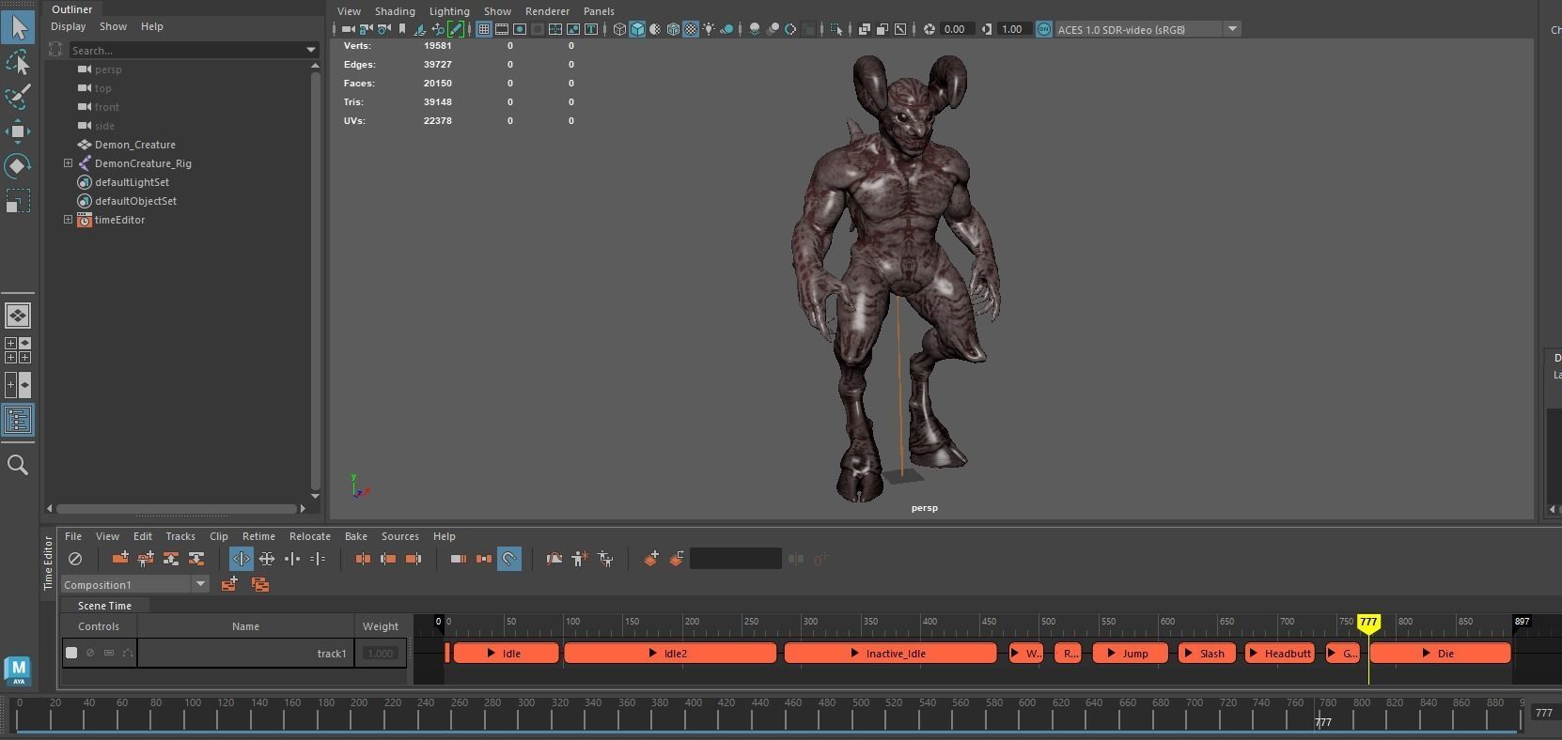Toggle the Time Editor snapping magnet
Viewport: 1562px width, 740px height.
508,559
